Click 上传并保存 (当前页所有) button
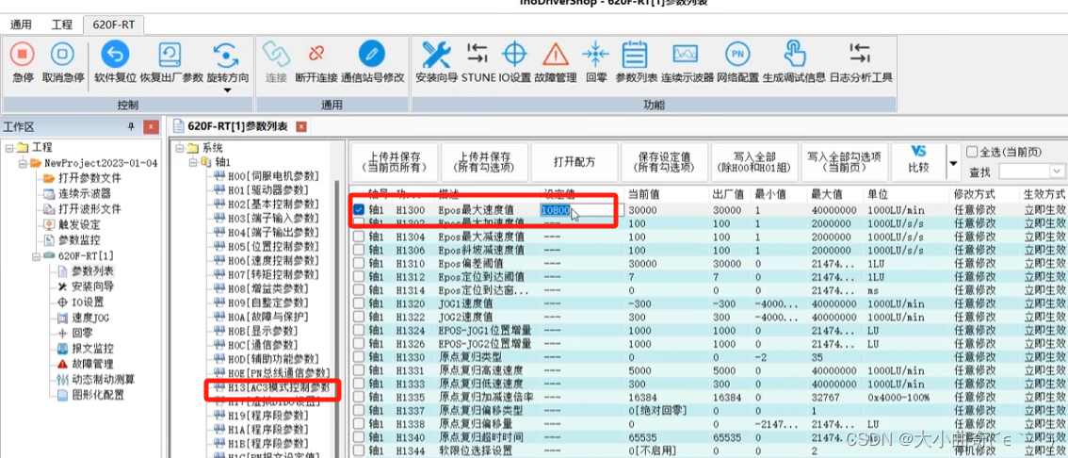The image size is (1068, 458). pyautogui.click(x=394, y=162)
